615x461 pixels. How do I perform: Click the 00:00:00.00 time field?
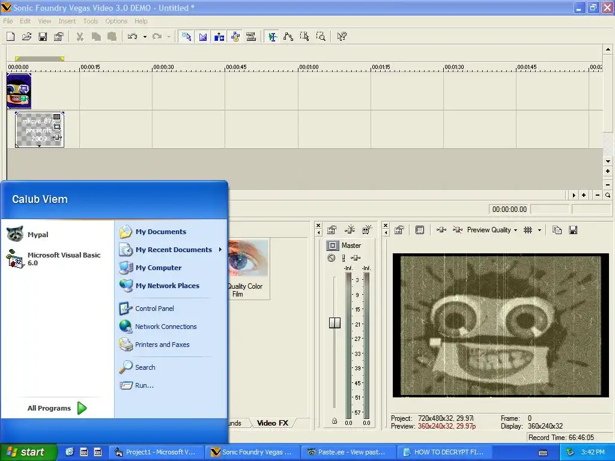click(509, 209)
